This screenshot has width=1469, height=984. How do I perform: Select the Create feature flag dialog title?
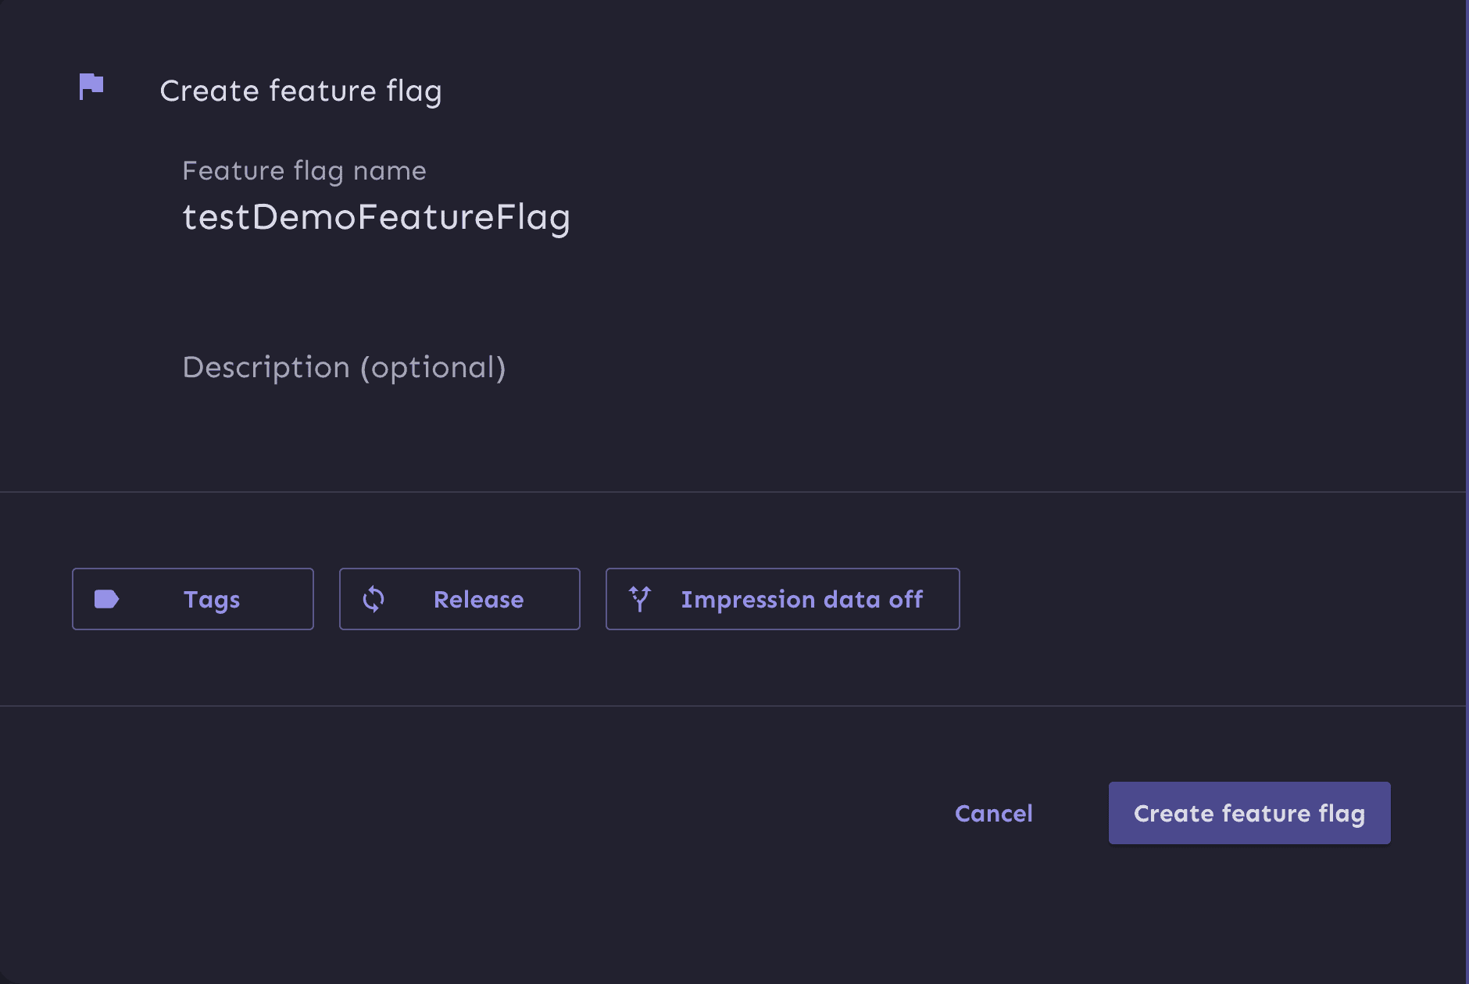302,90
